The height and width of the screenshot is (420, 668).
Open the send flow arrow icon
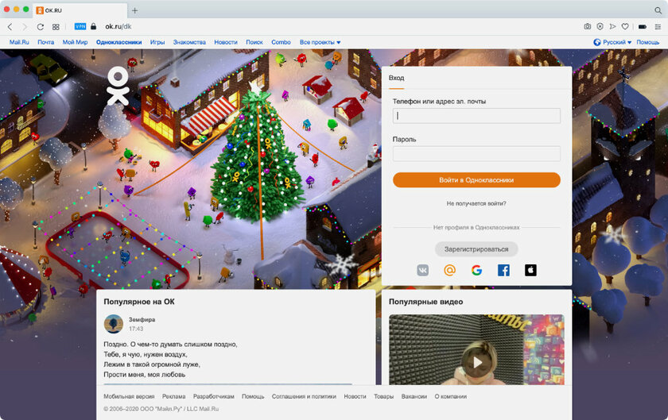click(x=612, y=26)
